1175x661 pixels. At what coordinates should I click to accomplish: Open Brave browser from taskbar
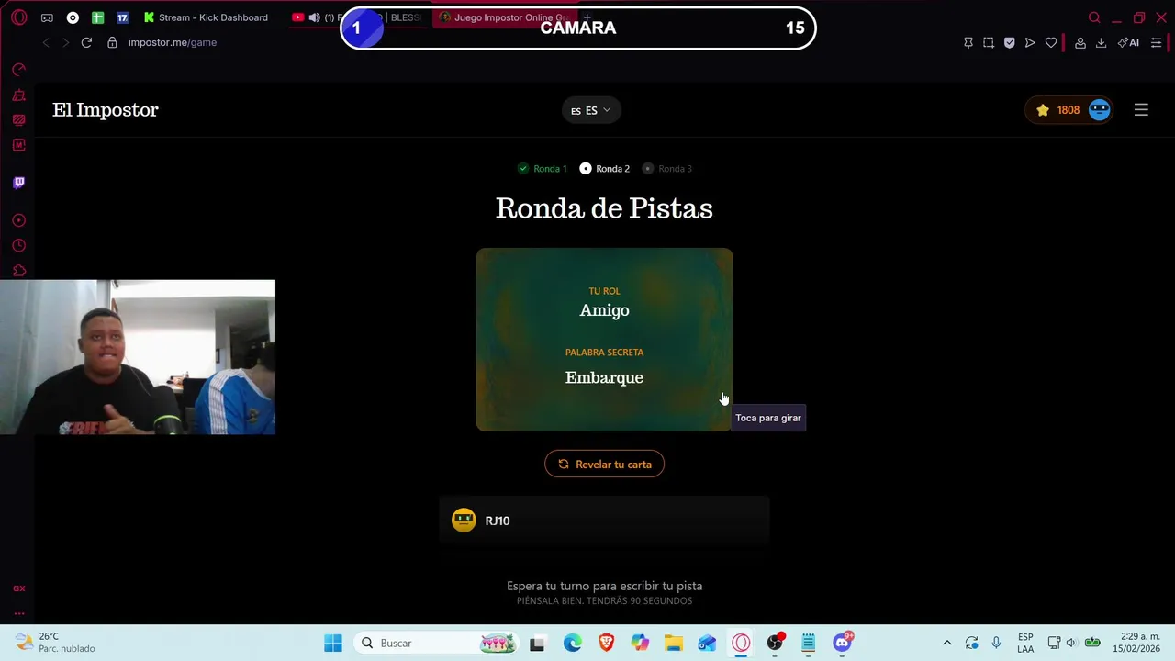coord(606,644)
